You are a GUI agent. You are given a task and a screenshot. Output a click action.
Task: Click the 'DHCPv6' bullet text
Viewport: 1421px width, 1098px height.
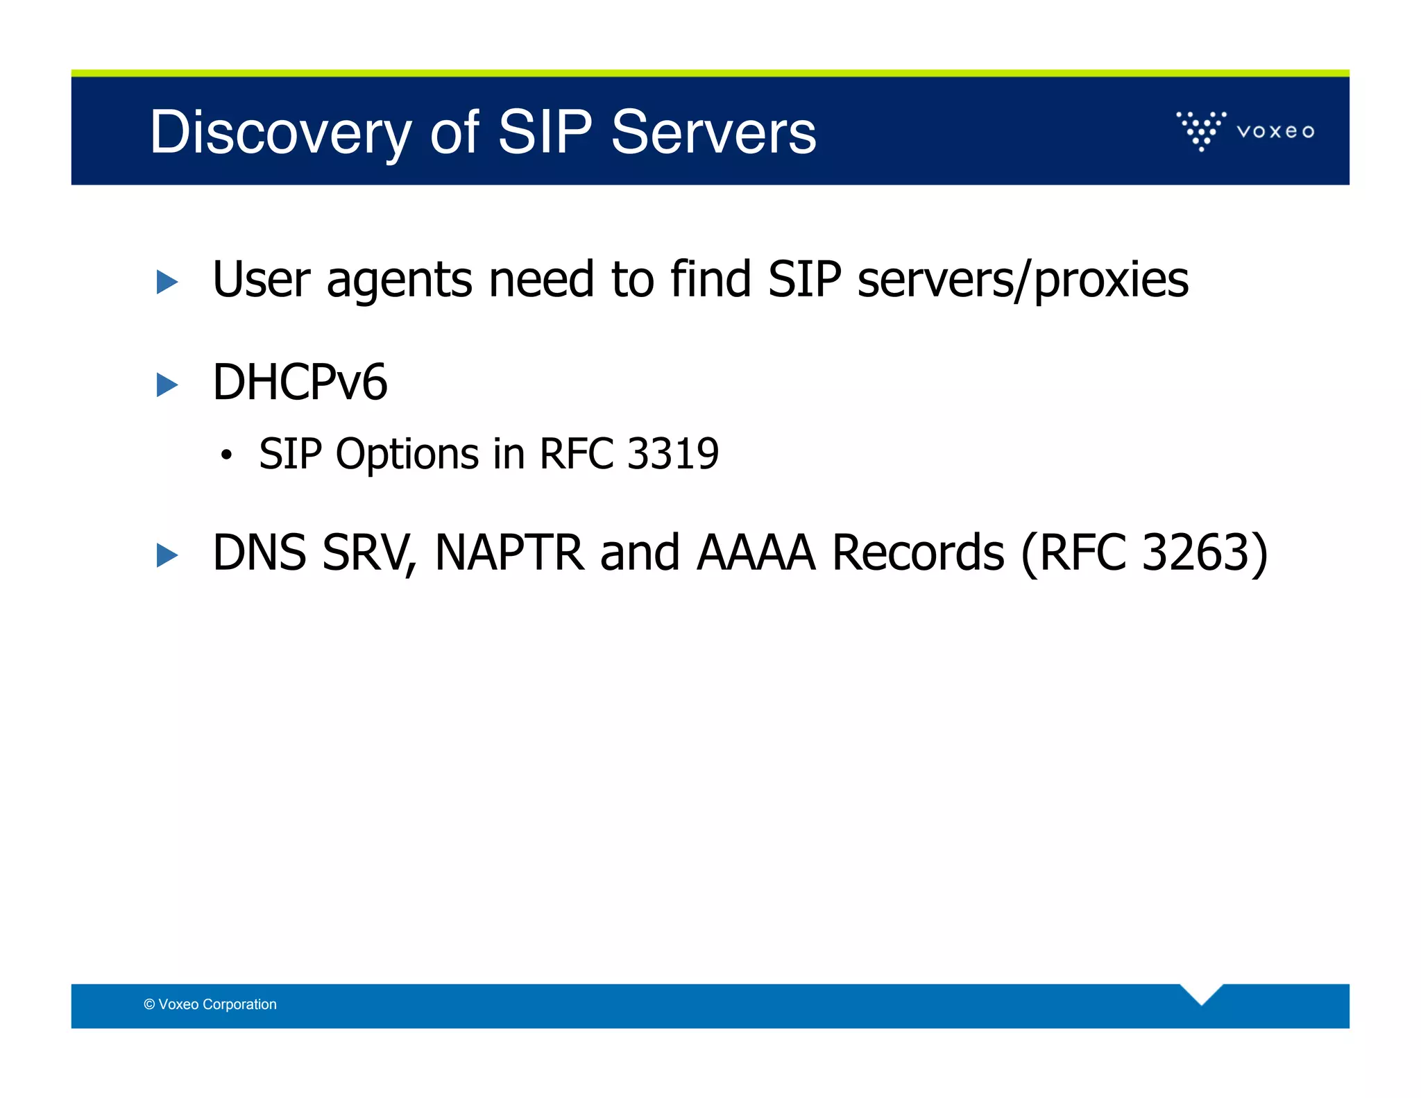click(x=300, y=382)
